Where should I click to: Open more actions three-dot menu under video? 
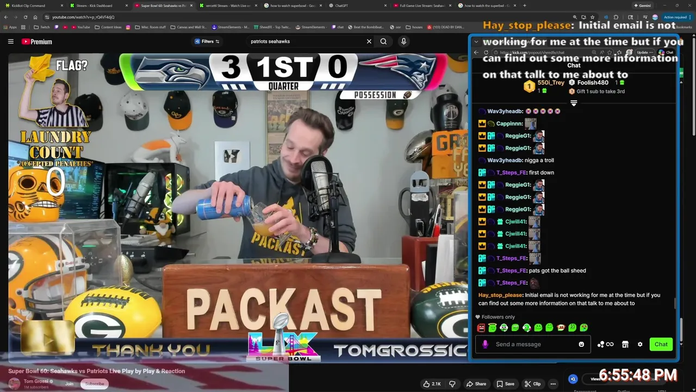click(553, 384)
